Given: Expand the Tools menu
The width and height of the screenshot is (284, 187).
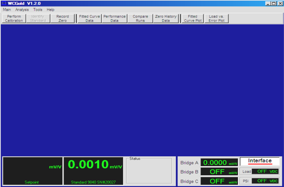Looking at the screenshot, I should click(x=38, y=10).
